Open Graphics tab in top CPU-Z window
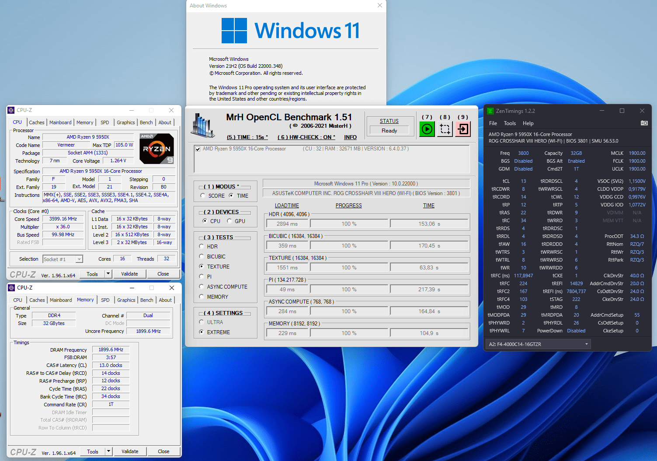 [x=126, y=122]
